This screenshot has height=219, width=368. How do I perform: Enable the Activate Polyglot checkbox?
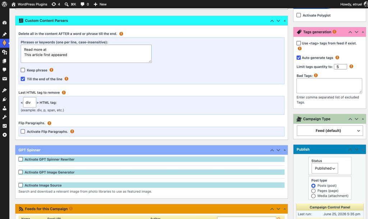click(x=299, y=15)
